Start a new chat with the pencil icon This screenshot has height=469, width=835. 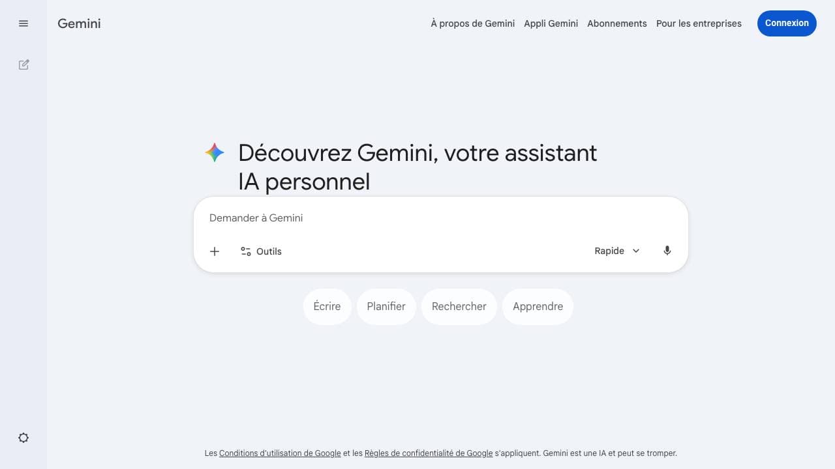(23, 64)
